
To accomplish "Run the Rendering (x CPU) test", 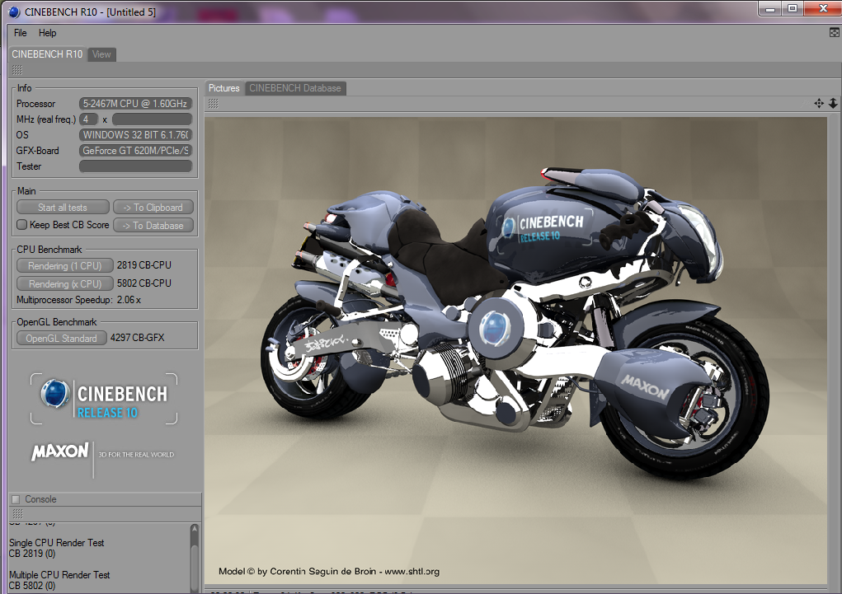I will [64, 284].
